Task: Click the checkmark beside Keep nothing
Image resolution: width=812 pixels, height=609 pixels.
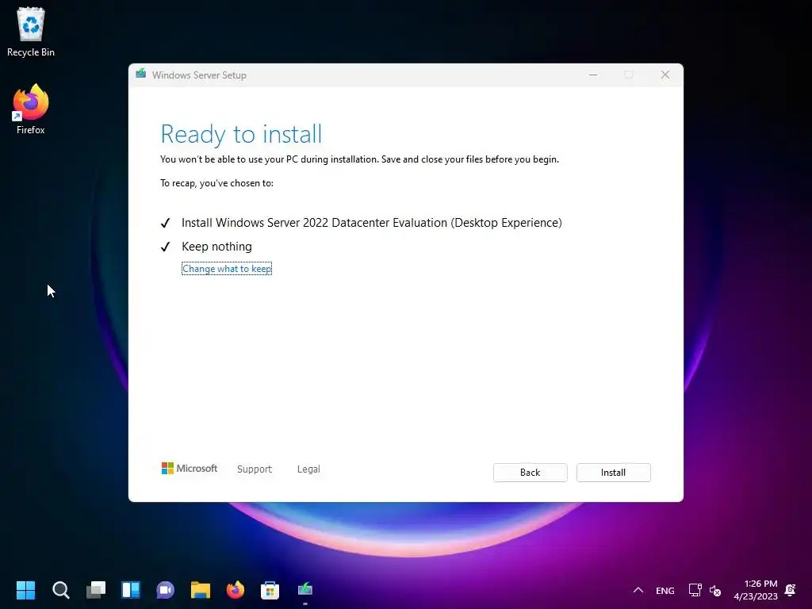Action: [x=165, y=247]
